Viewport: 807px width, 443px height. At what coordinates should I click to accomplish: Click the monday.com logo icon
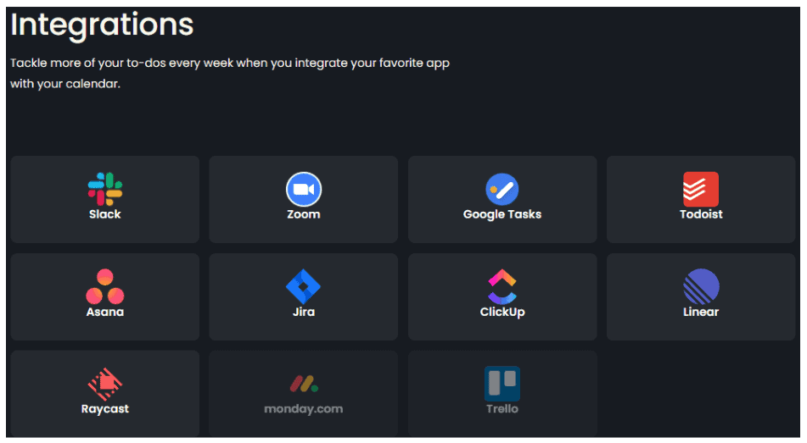pyautogui.click(x=304, y=384)
